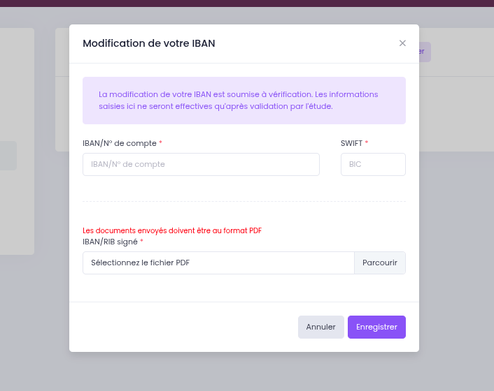This screenshot has height=391, width=494.
Task: Click the red asterisk beside IBAN/RIB signé
Action: tap(141, 241)
